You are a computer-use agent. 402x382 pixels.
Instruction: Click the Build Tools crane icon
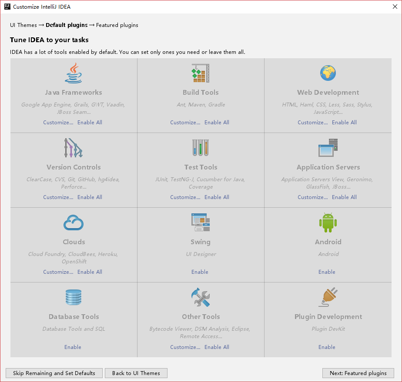[201, 73]
